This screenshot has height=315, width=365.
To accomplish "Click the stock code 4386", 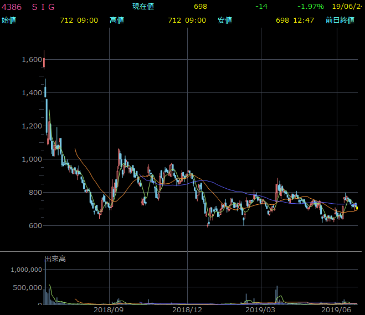I will point(12,7).
